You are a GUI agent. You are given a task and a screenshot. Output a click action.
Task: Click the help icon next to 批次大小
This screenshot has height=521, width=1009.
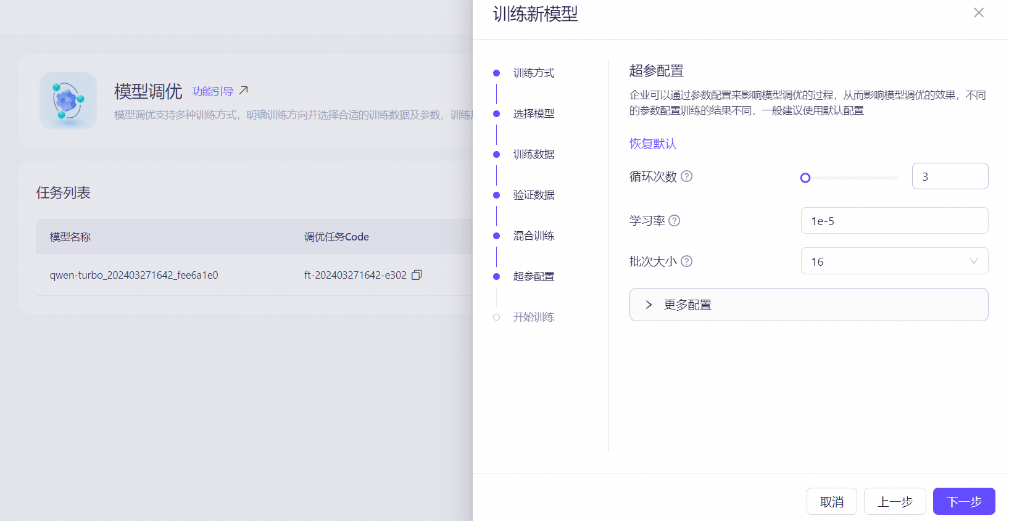click(x=686, y=261)
